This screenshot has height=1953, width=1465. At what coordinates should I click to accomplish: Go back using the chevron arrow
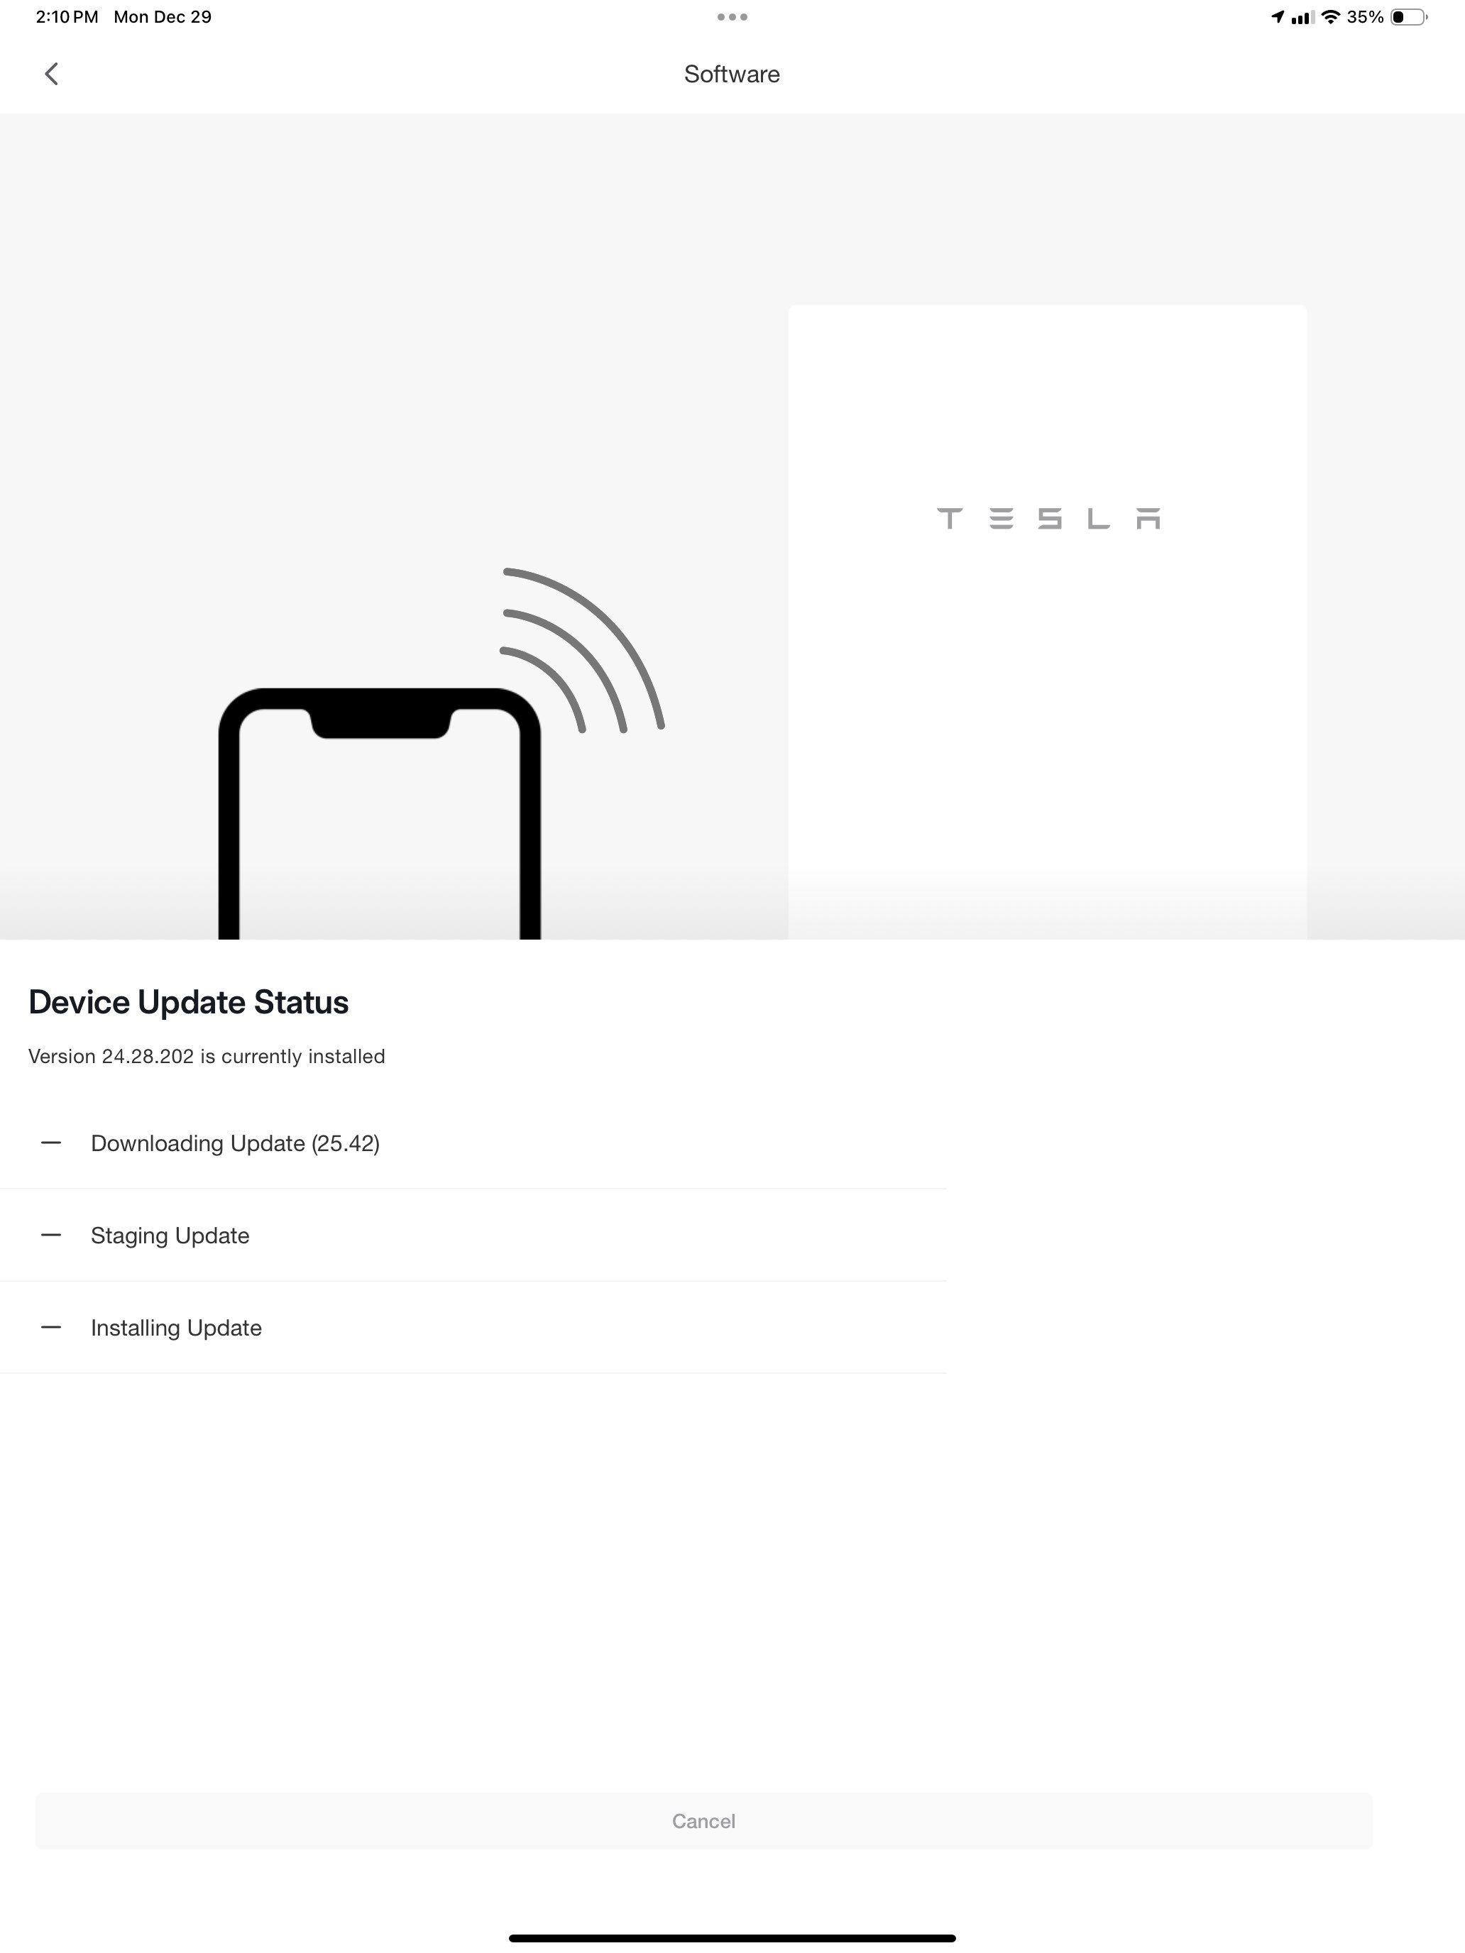pyautogui.click(x=51, y=75)
